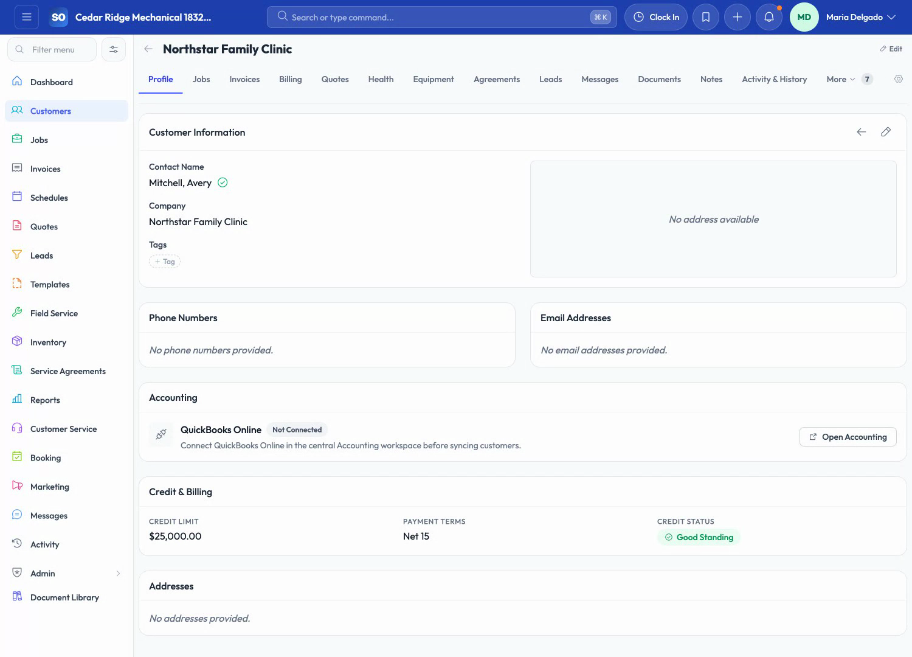
Task: Open menu filter settings sliders icon
Action: tap(114, 49)
